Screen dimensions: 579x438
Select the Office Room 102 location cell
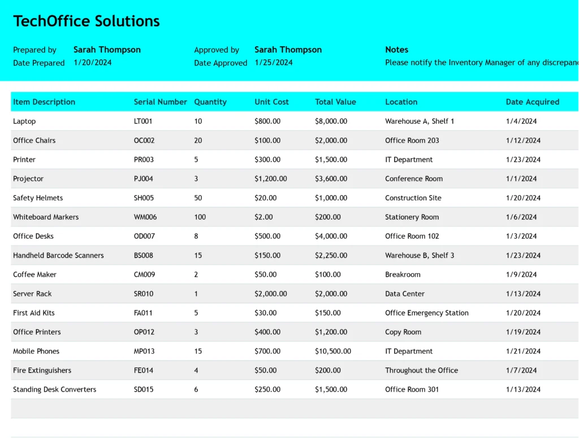[412, 236]
